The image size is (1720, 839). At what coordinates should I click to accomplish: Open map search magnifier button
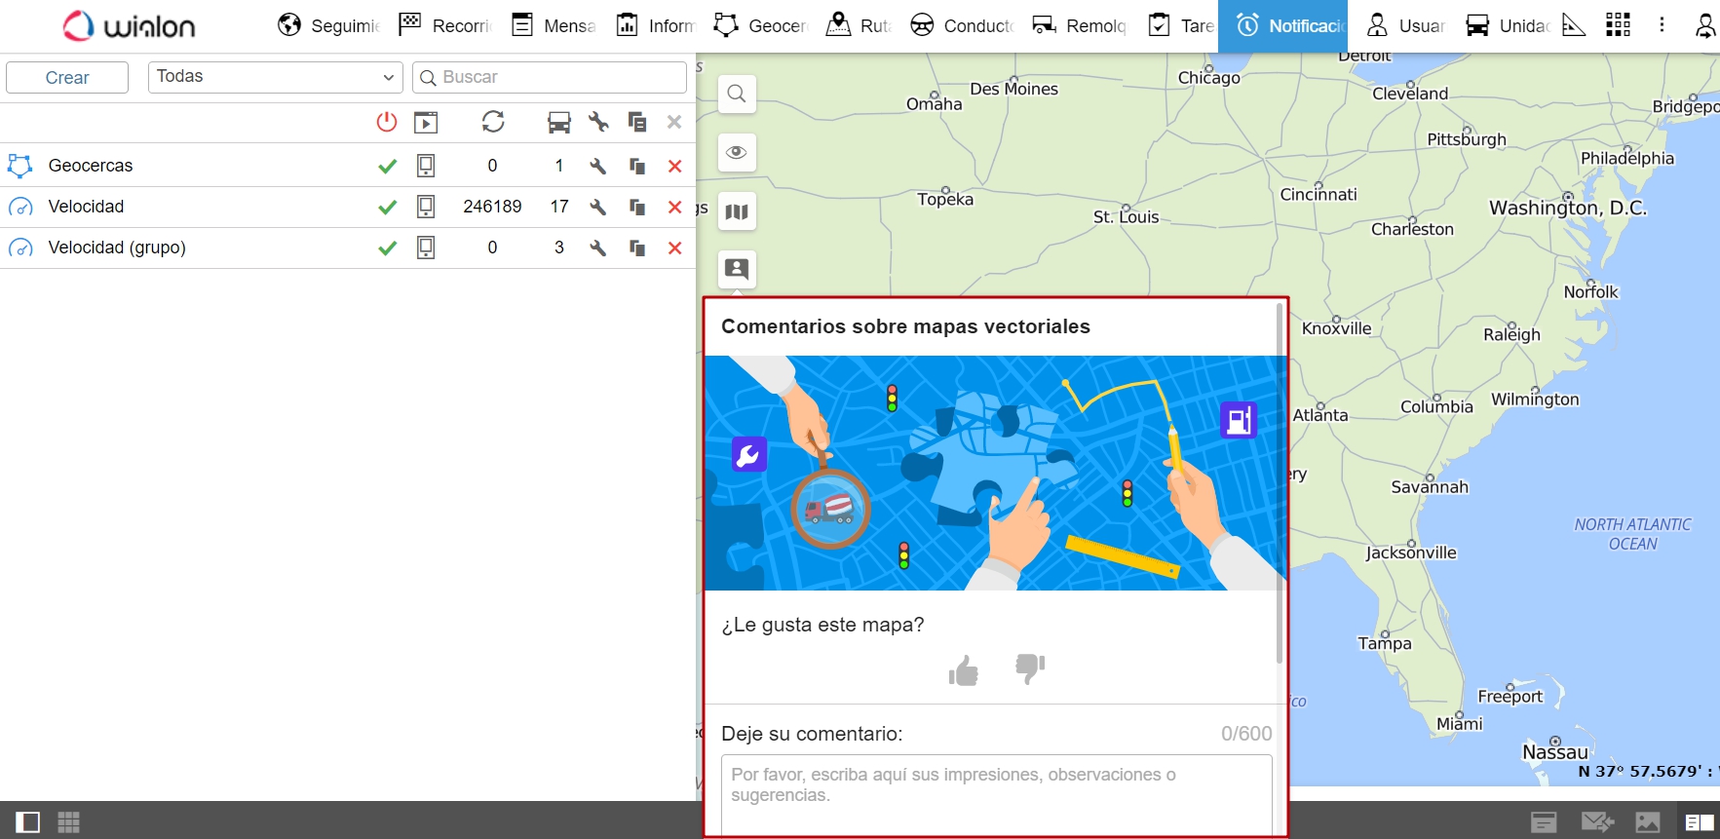pos(737,94)
